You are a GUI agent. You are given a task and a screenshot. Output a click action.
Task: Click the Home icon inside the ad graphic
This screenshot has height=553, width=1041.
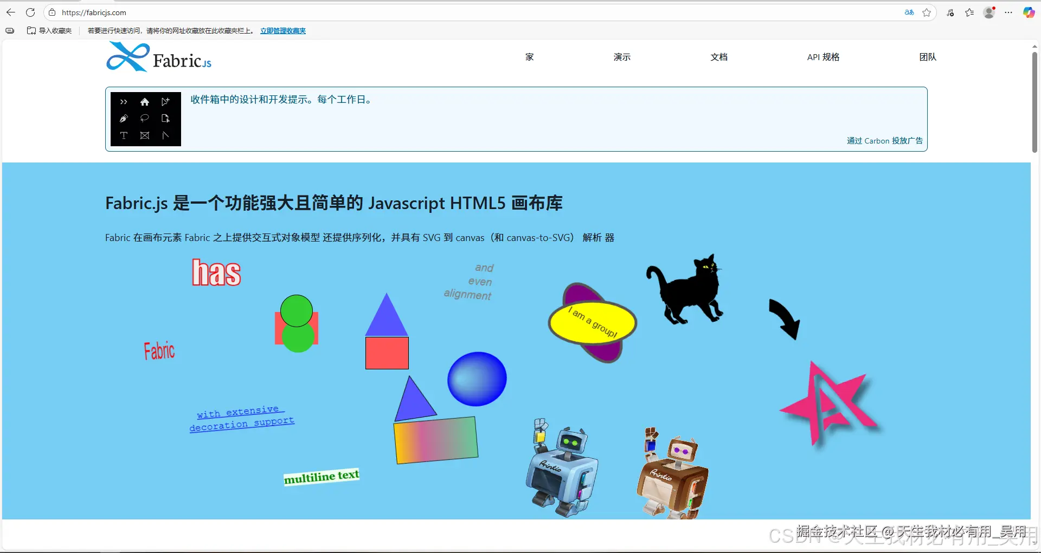click(145, 101)
